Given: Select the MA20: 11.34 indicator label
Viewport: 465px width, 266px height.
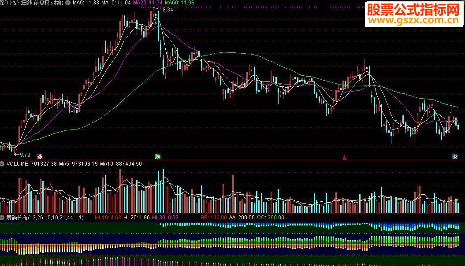Looking at the screenshot, I should pyautogui.click(x=148, y=3).
